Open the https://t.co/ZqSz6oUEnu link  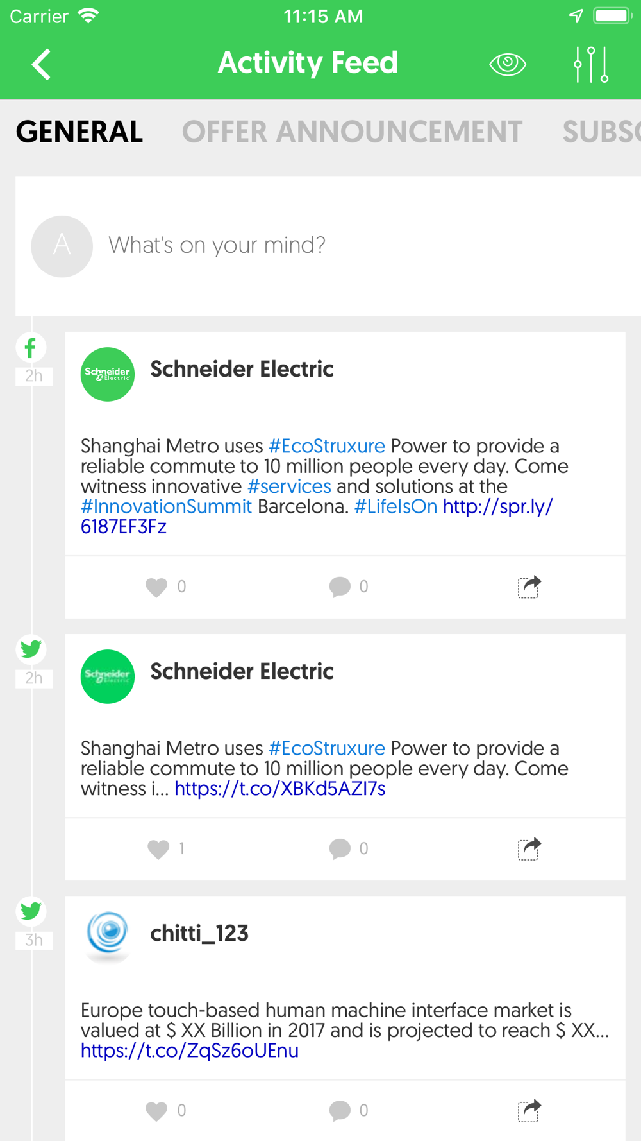point(190,1051)
